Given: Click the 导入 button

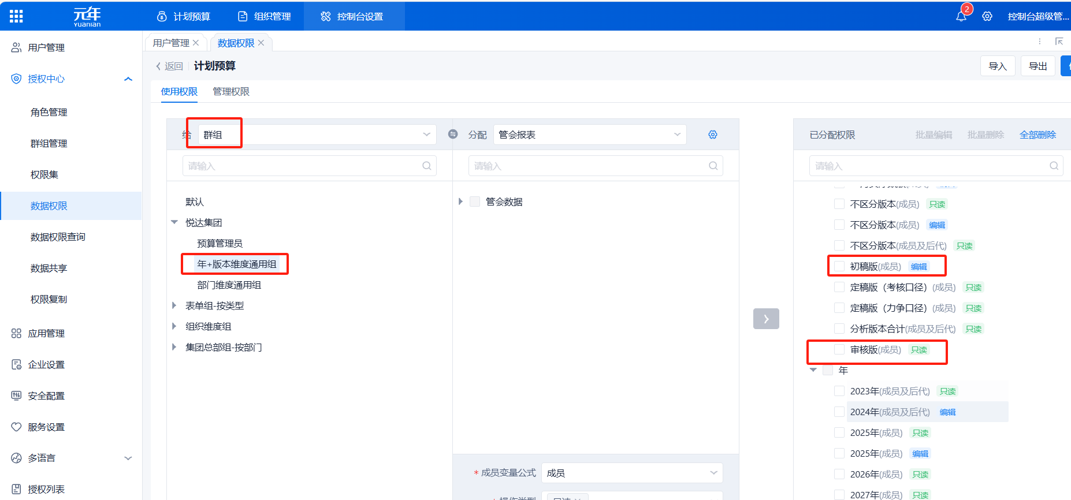Looking at the screenshot, I should coord(997,66).
